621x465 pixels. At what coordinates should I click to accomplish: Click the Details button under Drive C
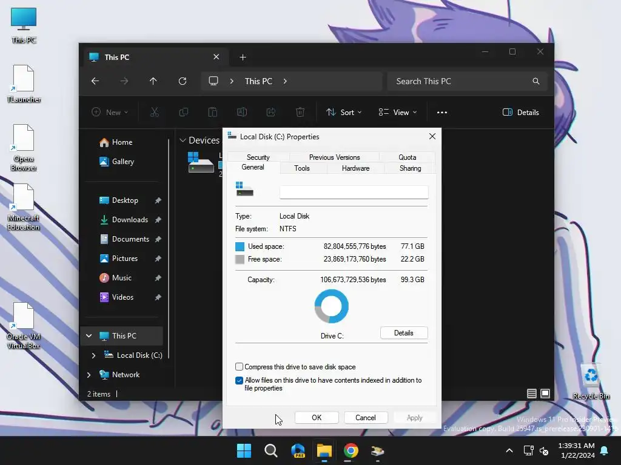coord(403,333)
